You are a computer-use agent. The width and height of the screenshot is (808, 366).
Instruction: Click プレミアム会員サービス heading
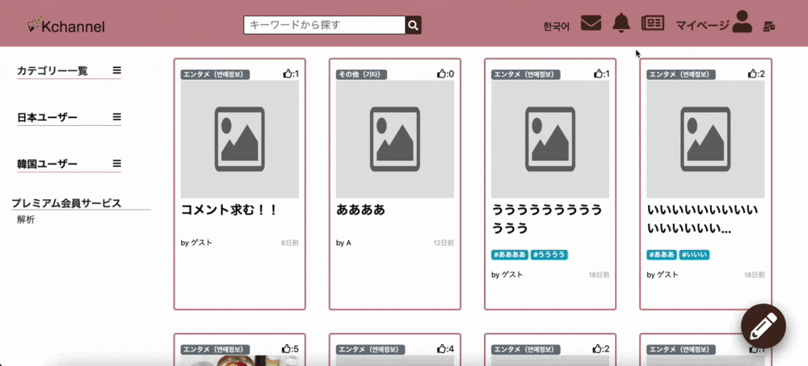(66, 203)
